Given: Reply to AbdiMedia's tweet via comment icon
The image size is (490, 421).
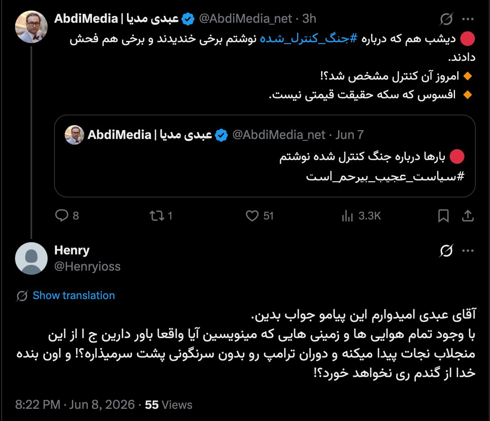Looking at the screenshot, I should [61, 215].
